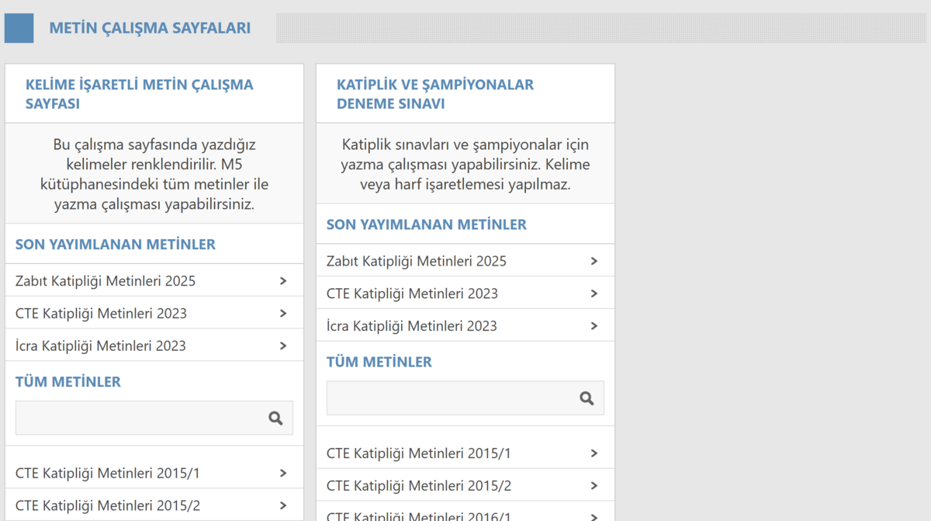This screenshot has height=521, width=931.
Task: Click Son Yayımlanan Metinler heading in Deneme Sınavı panel
Action: pyautogui.click(x=427, y=224)
